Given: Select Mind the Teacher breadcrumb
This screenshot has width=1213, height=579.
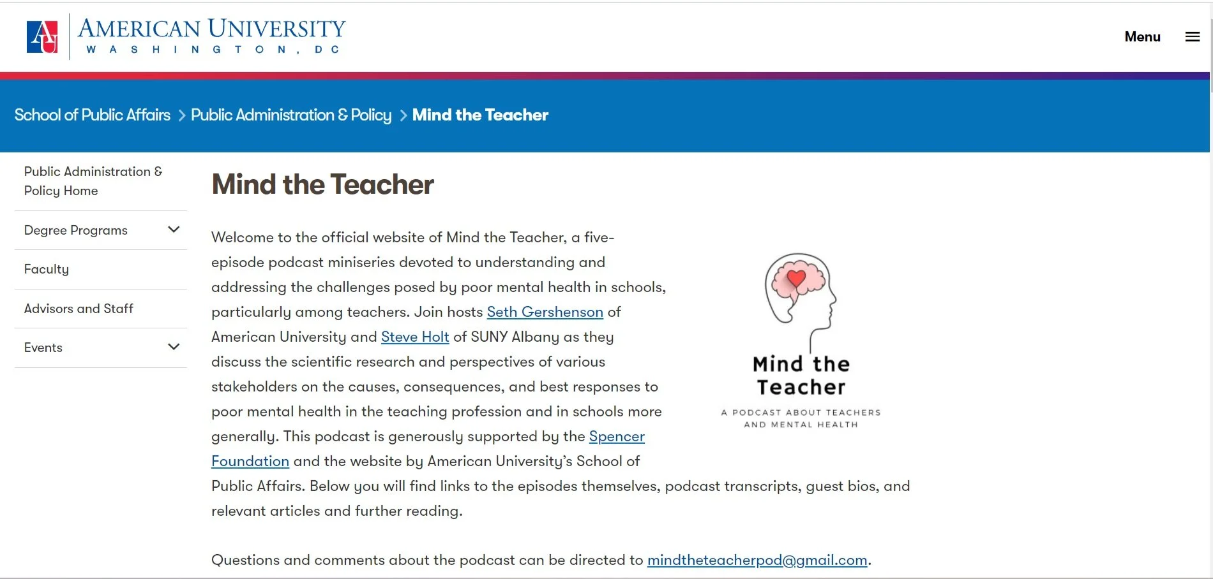Looking at the screenshot, I should pos(480,115).
